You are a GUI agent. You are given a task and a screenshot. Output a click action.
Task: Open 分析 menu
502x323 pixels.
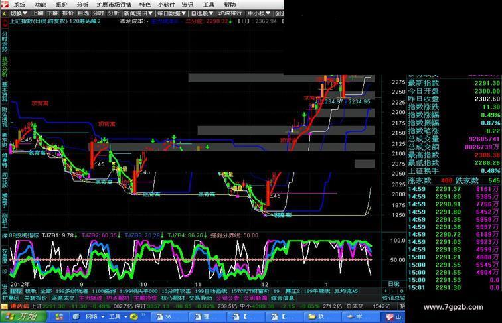82,5
